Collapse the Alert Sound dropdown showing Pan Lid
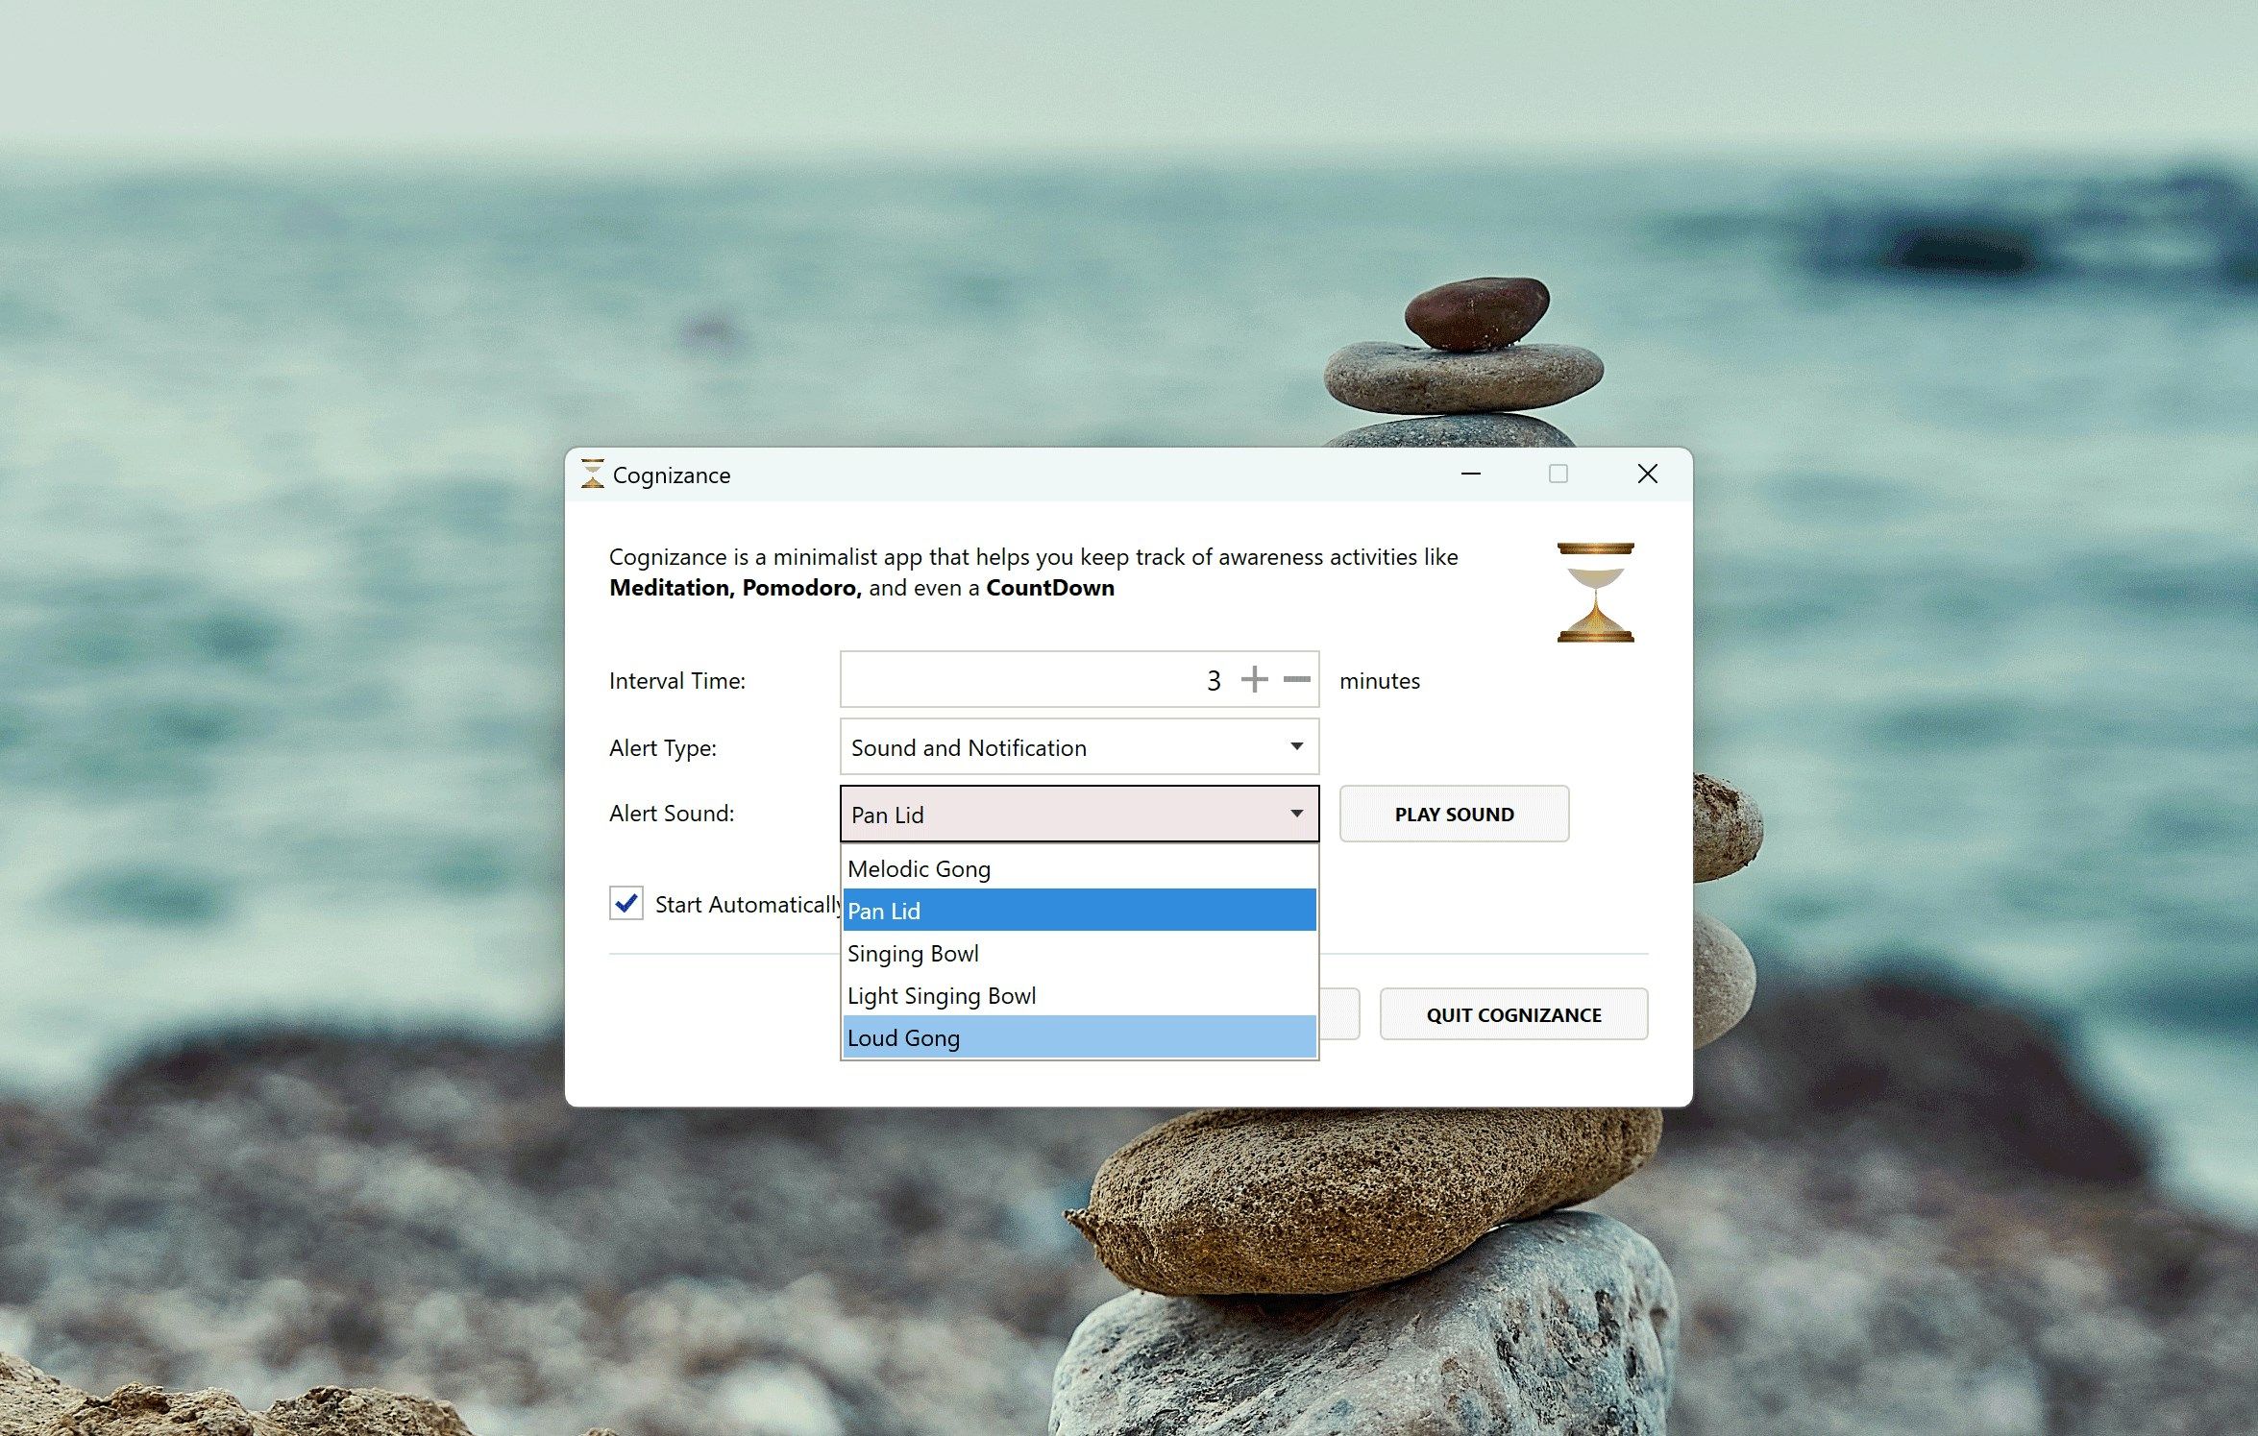Viewport: 2258px width, 1436px height. 1079,815
